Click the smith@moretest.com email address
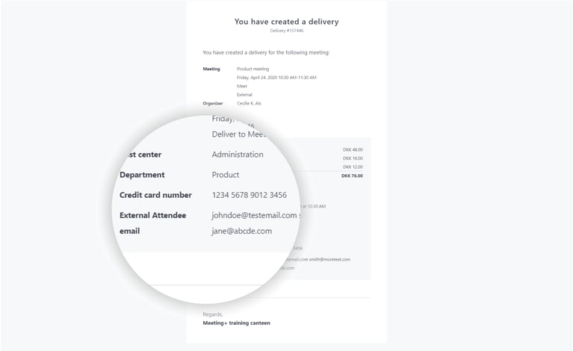This screenshot has height=351, width=573. [x=329, y=259]
